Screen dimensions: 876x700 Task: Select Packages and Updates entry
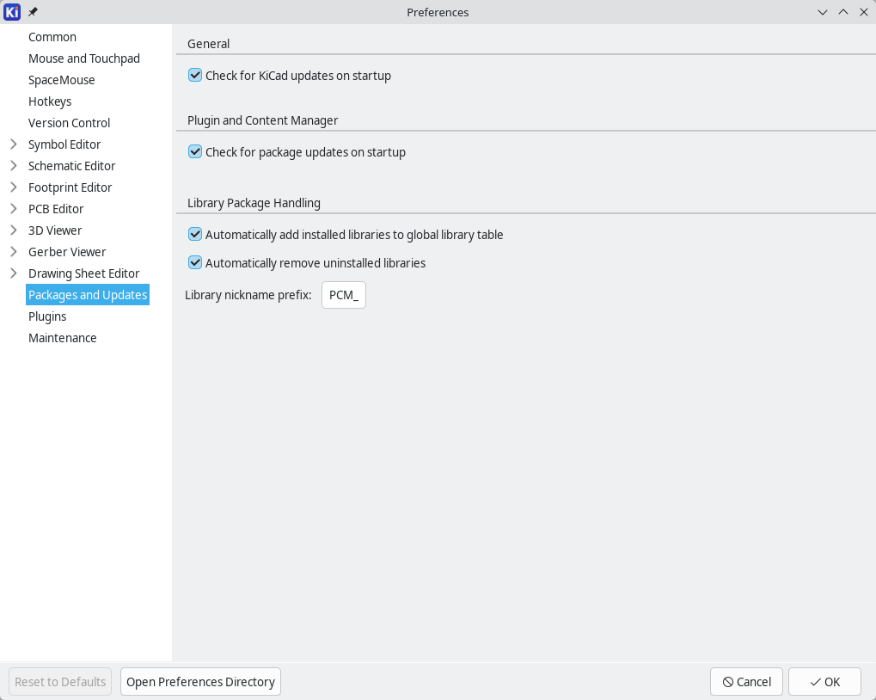click(x=88, y=295)
